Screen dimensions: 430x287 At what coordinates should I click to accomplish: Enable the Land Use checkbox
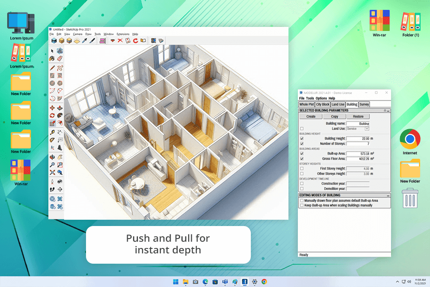tap(302, 129)
